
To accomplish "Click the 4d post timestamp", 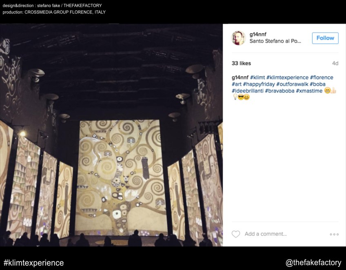I will (335, 63).
